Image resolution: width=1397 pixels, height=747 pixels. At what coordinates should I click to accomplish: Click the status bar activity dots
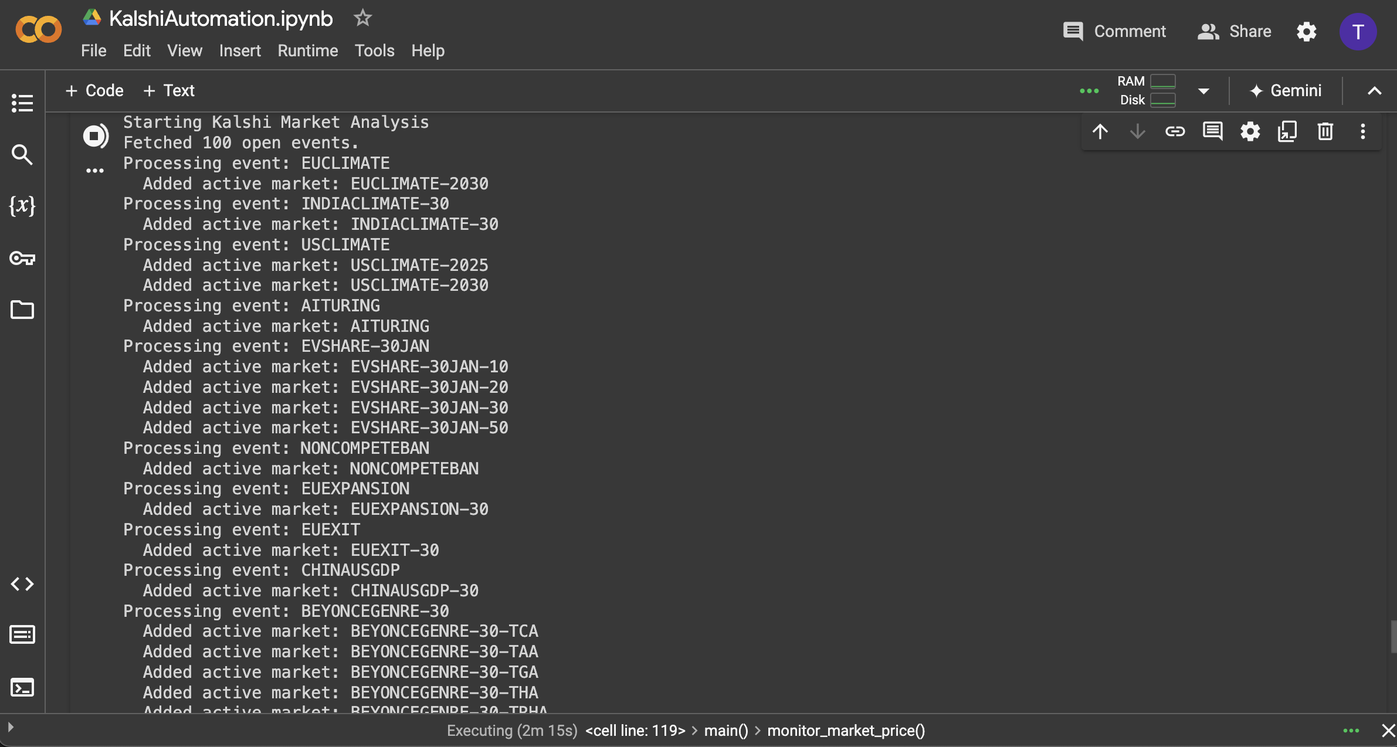tap(1351, 731)
